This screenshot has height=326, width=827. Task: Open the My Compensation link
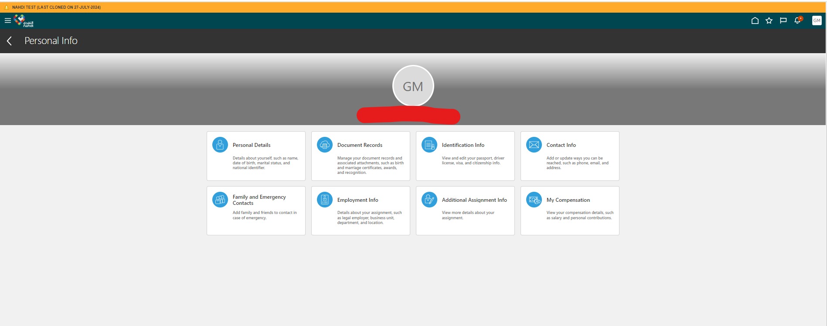tap(568, 200)
